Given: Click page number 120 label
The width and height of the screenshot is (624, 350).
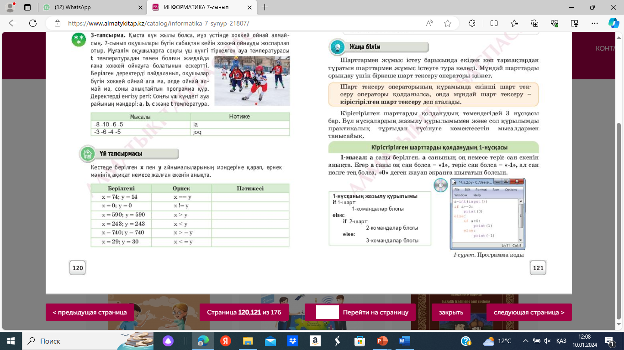Looking at the screenshot, I should click(78, 268).
